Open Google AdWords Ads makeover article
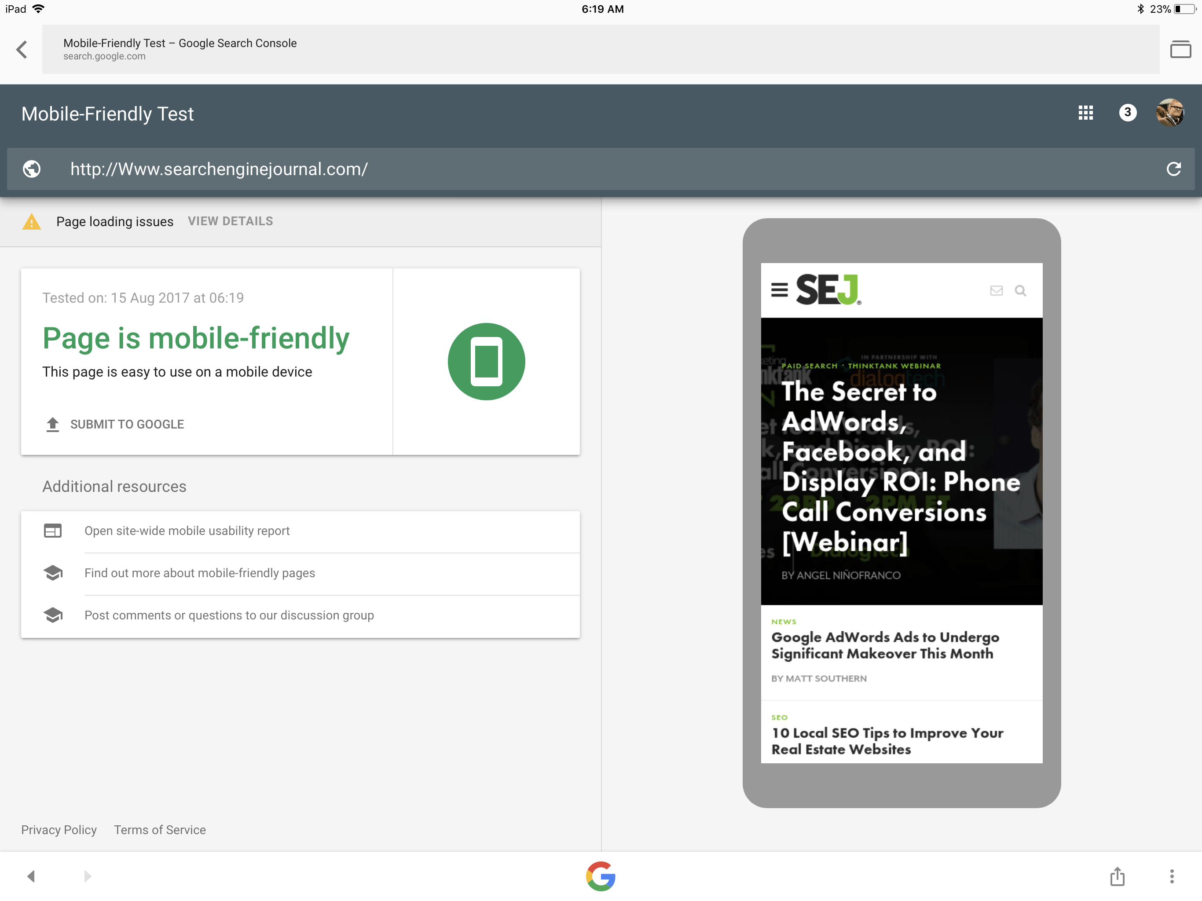Image resolution: width=1202 pixels, height=901 pixels. [x=885, y=645]
